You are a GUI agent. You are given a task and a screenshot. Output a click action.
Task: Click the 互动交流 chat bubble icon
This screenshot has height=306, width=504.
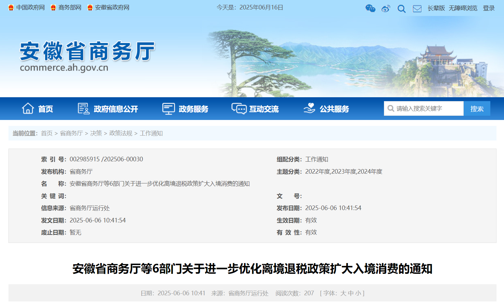pyautogui.click(x=239, y=108)
